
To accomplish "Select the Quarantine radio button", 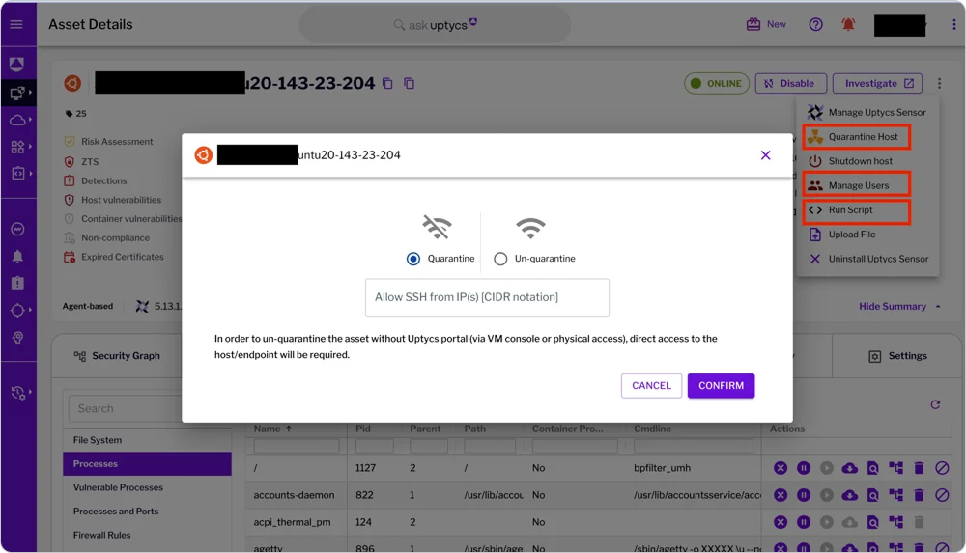I will pos(413,259).
